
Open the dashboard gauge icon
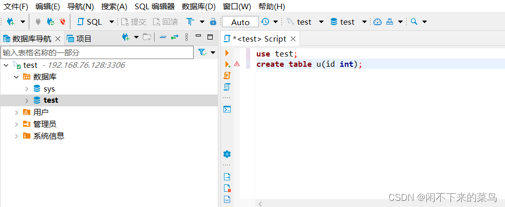(378, 22)
